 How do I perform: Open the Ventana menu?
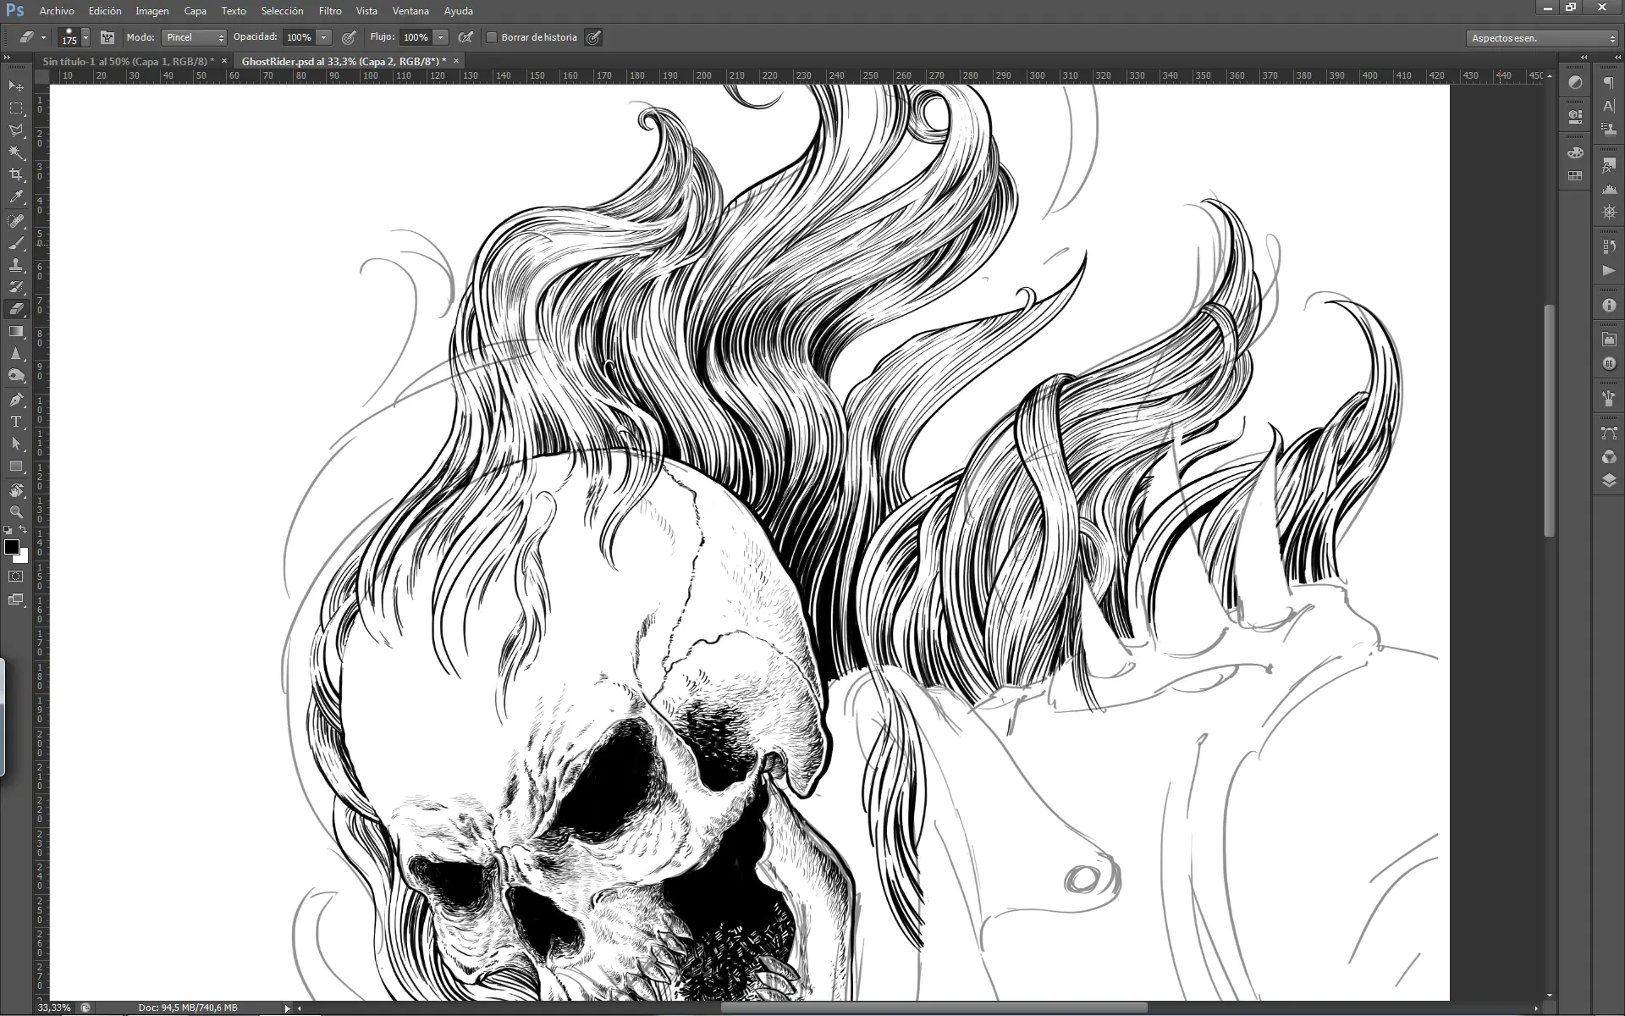click(x=410, y=11)
